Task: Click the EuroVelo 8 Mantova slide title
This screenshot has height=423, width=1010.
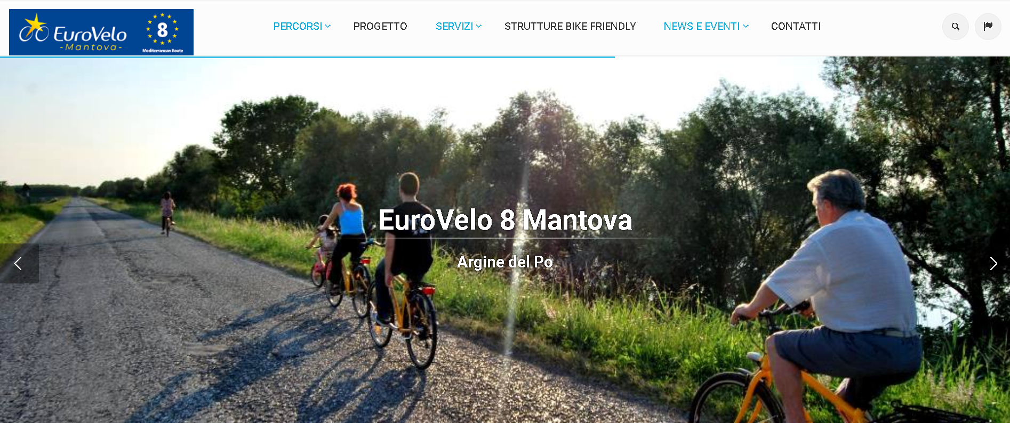Action: click(x=505, y=220)
